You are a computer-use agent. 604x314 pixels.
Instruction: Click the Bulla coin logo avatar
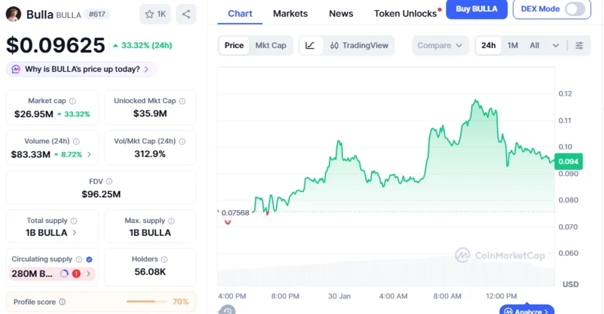(13, 14)
